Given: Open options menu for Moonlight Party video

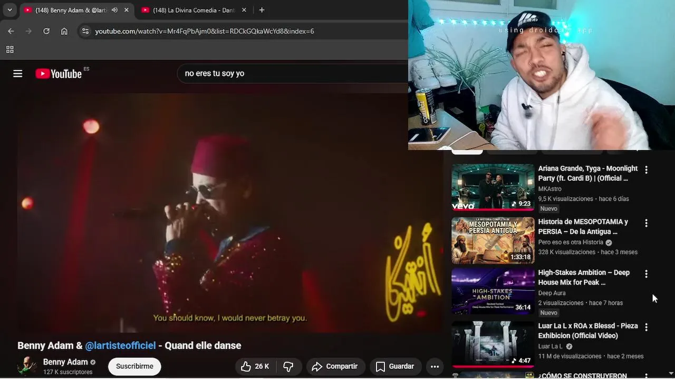Looking at the screenshot, I should click(x=646, y=170).
